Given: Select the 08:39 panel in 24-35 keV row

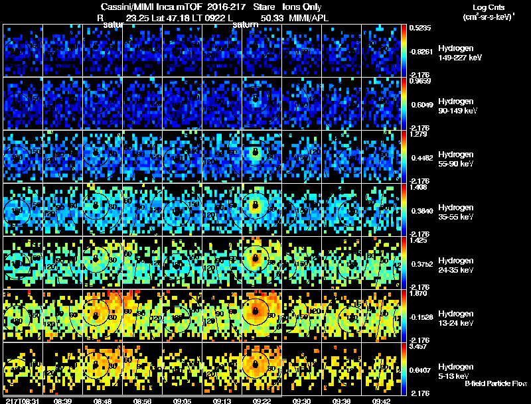Looking at the screenshot, I should click(62, 263).
